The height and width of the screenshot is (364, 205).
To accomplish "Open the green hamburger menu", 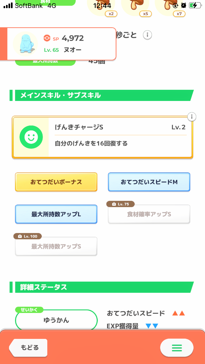I will pyautogui.click(x=177, y=348).
